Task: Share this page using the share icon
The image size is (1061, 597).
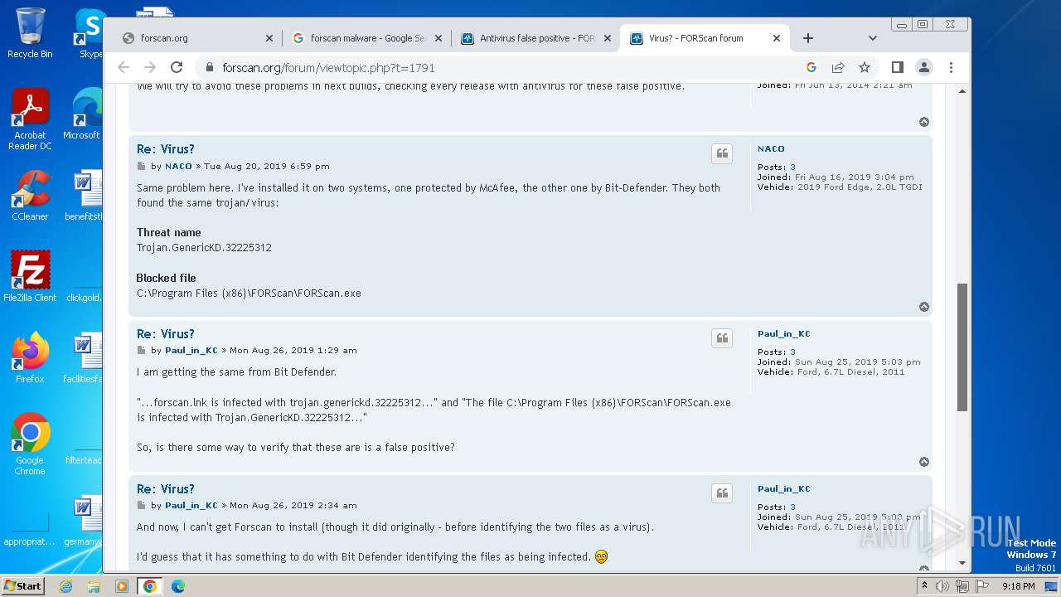Action: [838, 67]
